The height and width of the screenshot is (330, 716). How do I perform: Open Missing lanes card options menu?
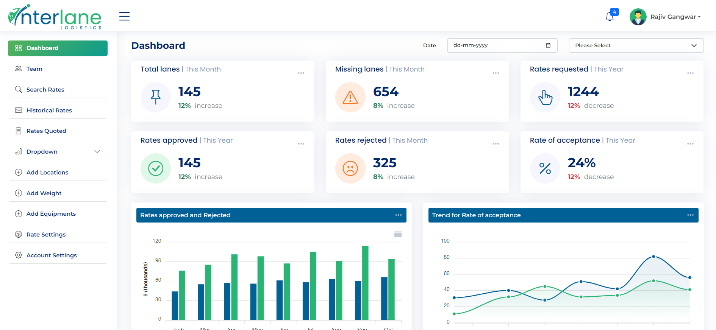click(496, 73)
